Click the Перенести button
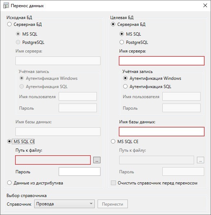The image size is (211, 215). [x=113, y=204]
